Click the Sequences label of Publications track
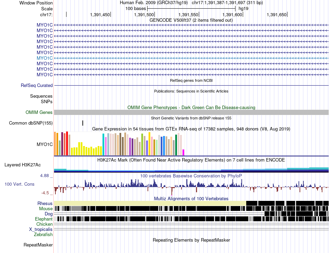The image size is (329, 253). [41, 96]
